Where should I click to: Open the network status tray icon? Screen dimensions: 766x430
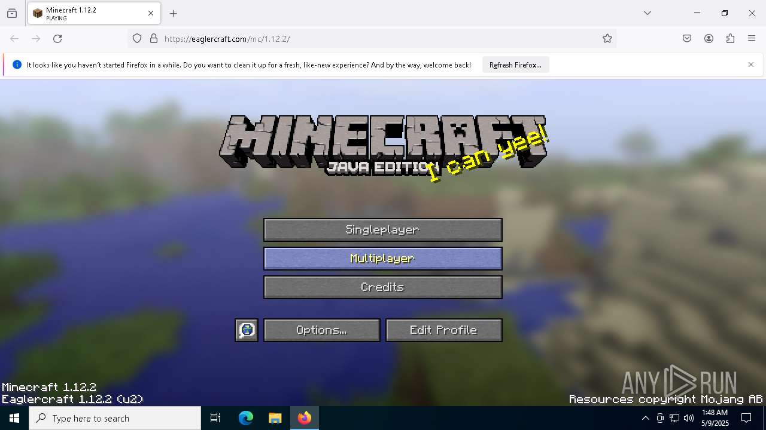674,418
